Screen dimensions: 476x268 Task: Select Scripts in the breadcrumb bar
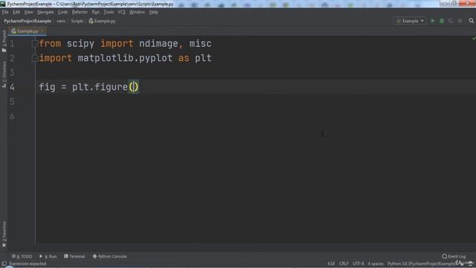click(77, 22)
